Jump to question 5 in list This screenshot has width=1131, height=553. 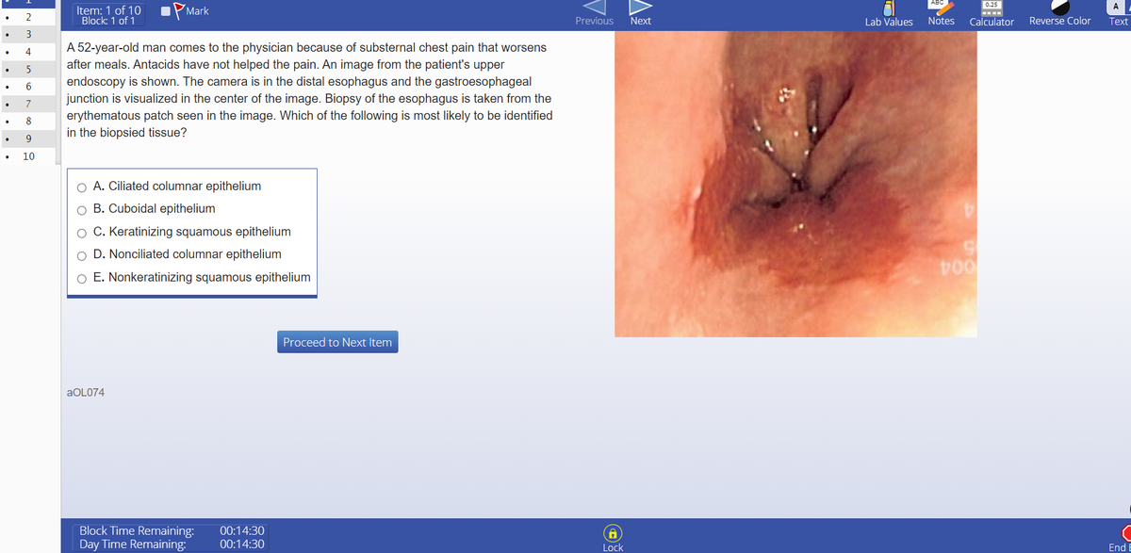28,69
